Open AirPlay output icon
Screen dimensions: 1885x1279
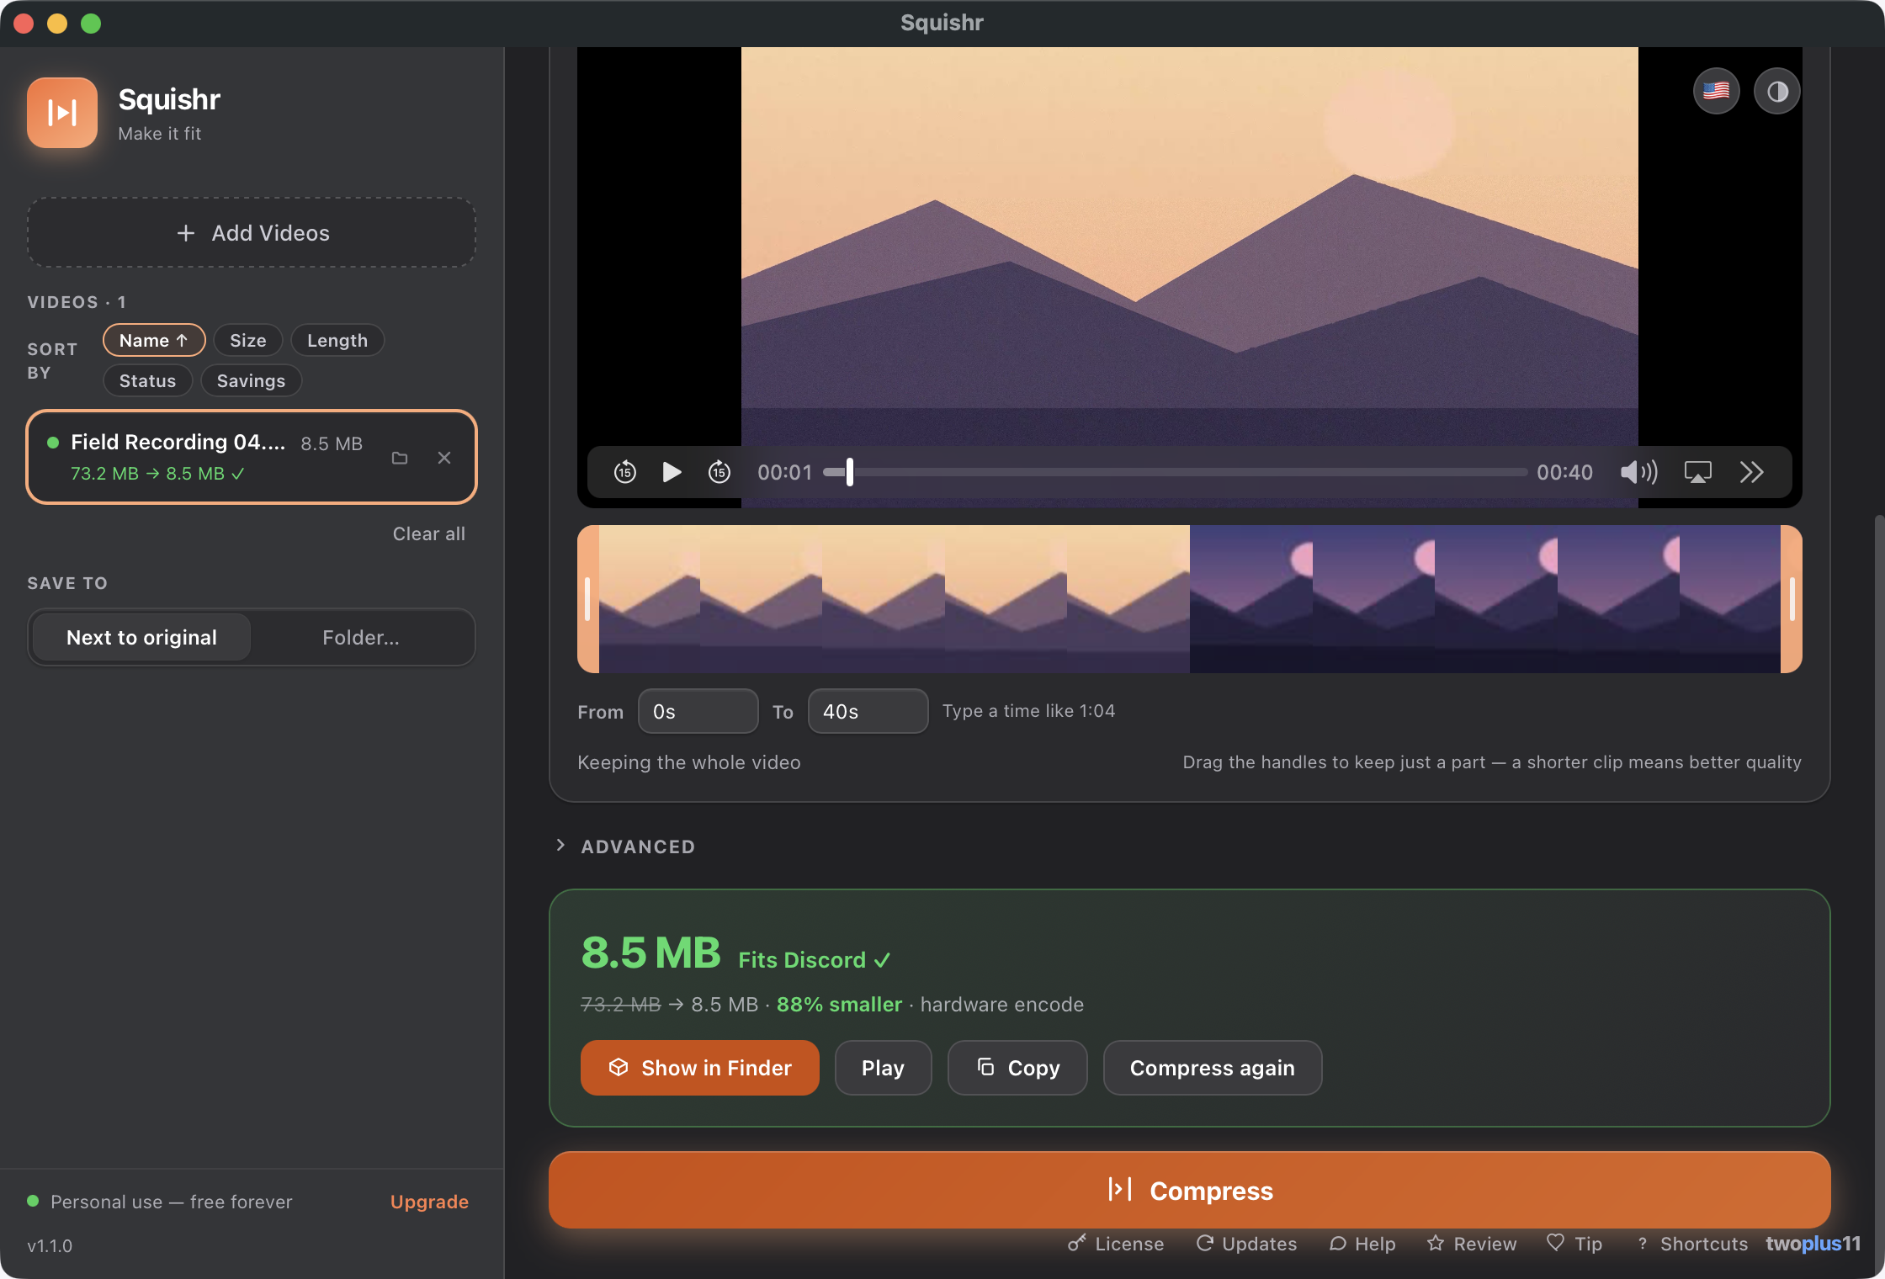click(1697, 472)
